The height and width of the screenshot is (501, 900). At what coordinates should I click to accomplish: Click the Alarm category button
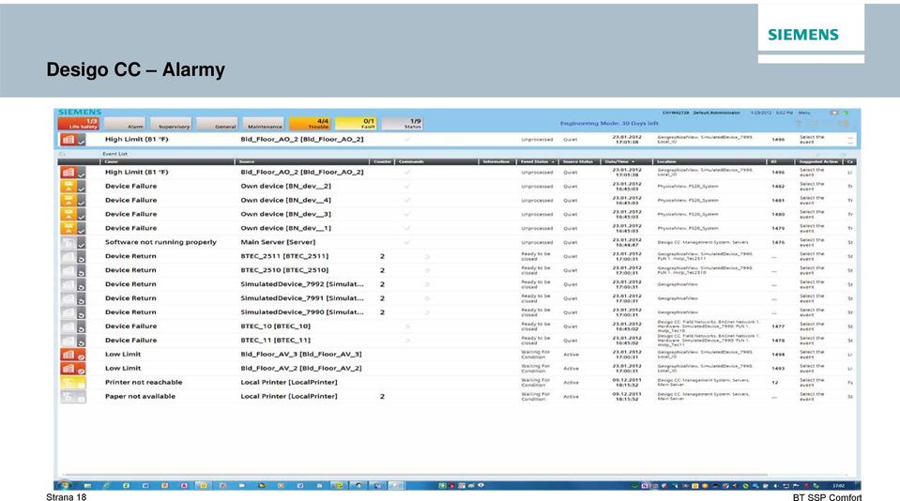125,124
